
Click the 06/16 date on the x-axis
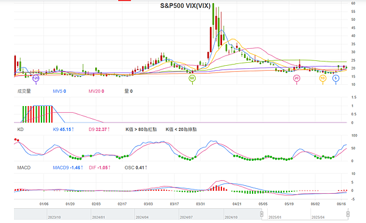click(x=341, y=204)
